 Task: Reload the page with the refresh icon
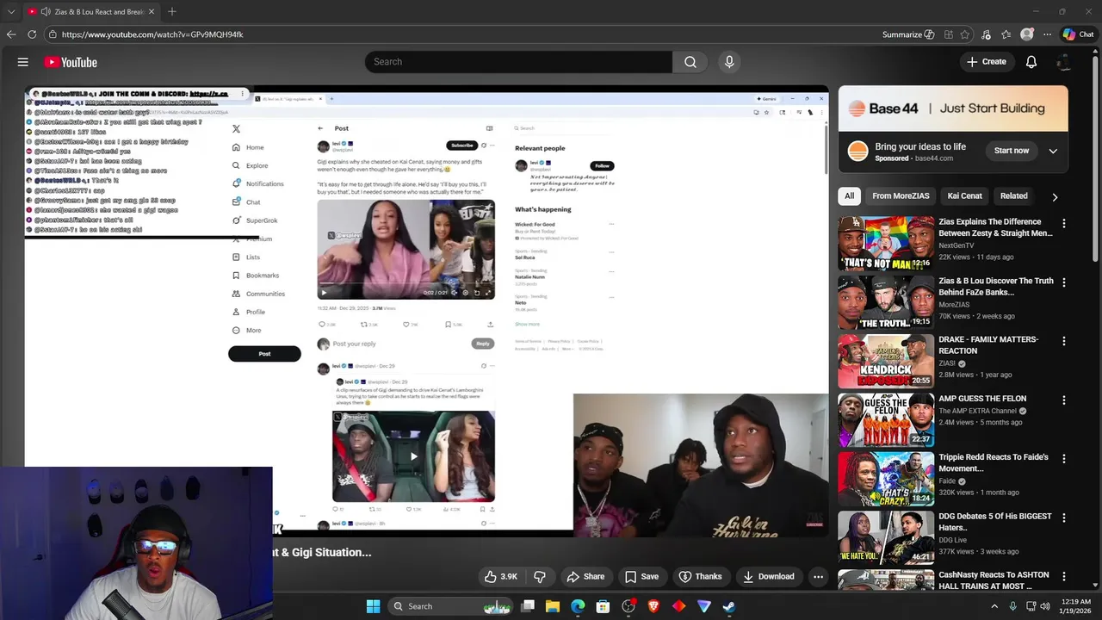pyautogui.click(x=32, y=34)
